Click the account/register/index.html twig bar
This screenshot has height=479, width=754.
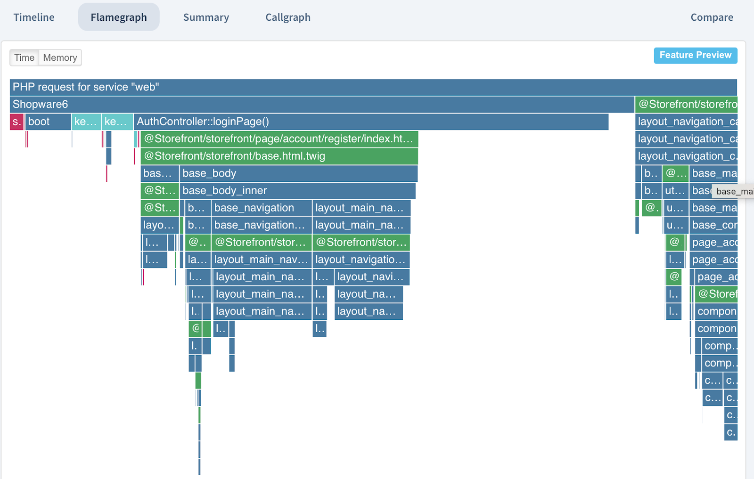pyautogui.click(x=279, y=139)
